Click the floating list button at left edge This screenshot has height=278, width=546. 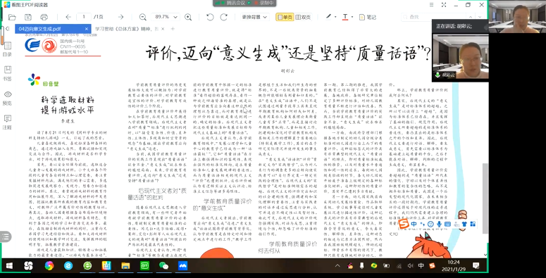pos(5,237)
